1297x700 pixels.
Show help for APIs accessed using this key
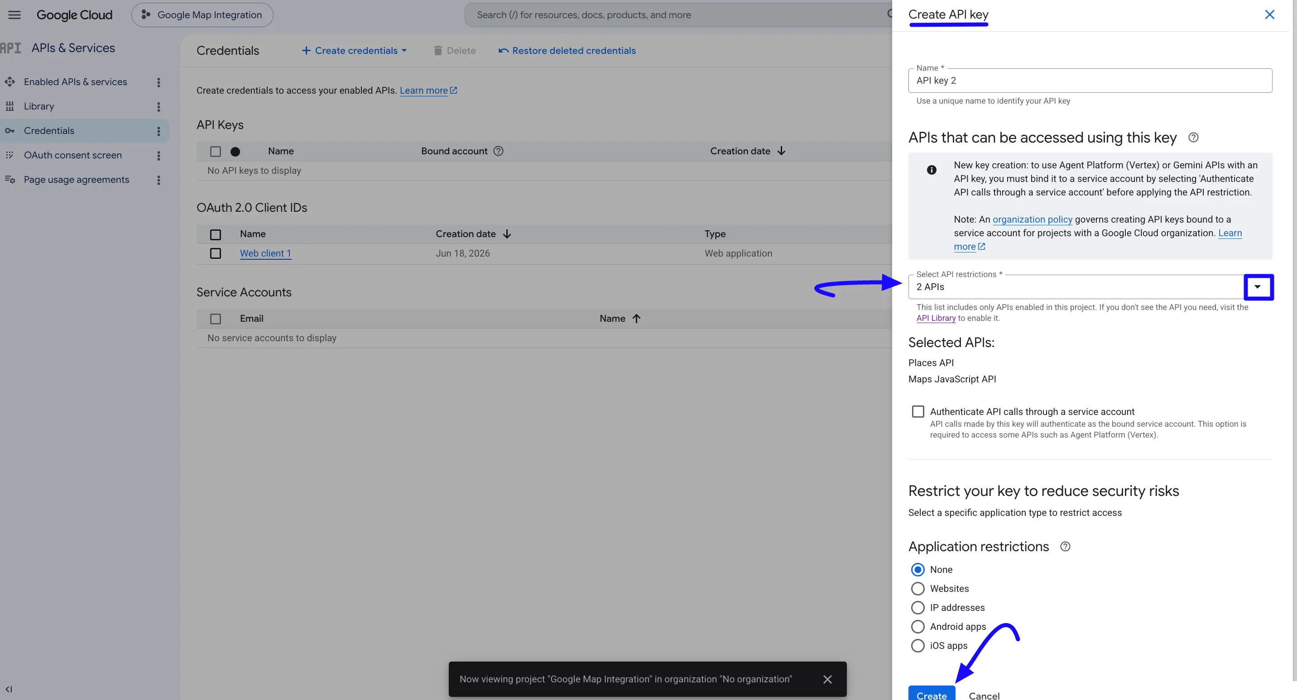[x=1193, y=138]
